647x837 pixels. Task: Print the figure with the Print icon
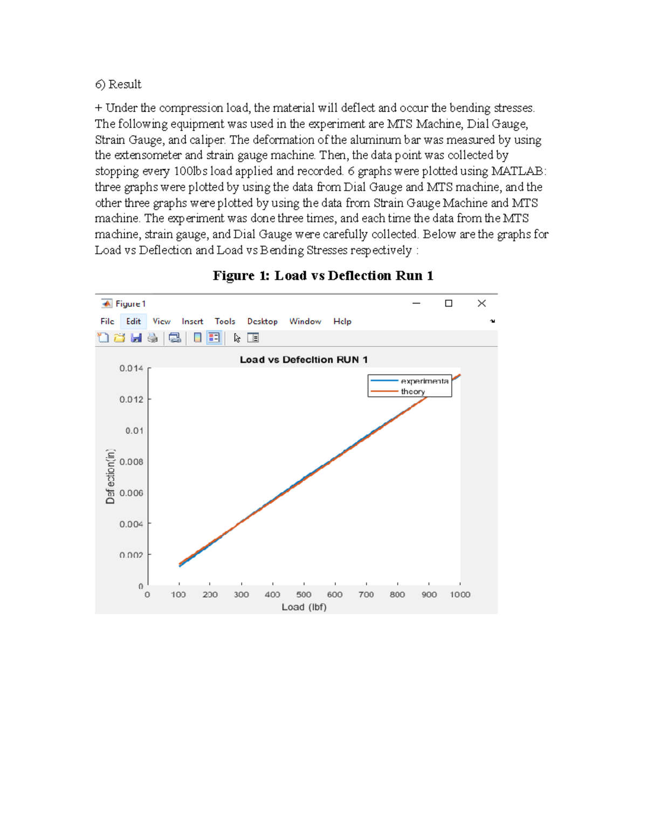click(152, 337)
